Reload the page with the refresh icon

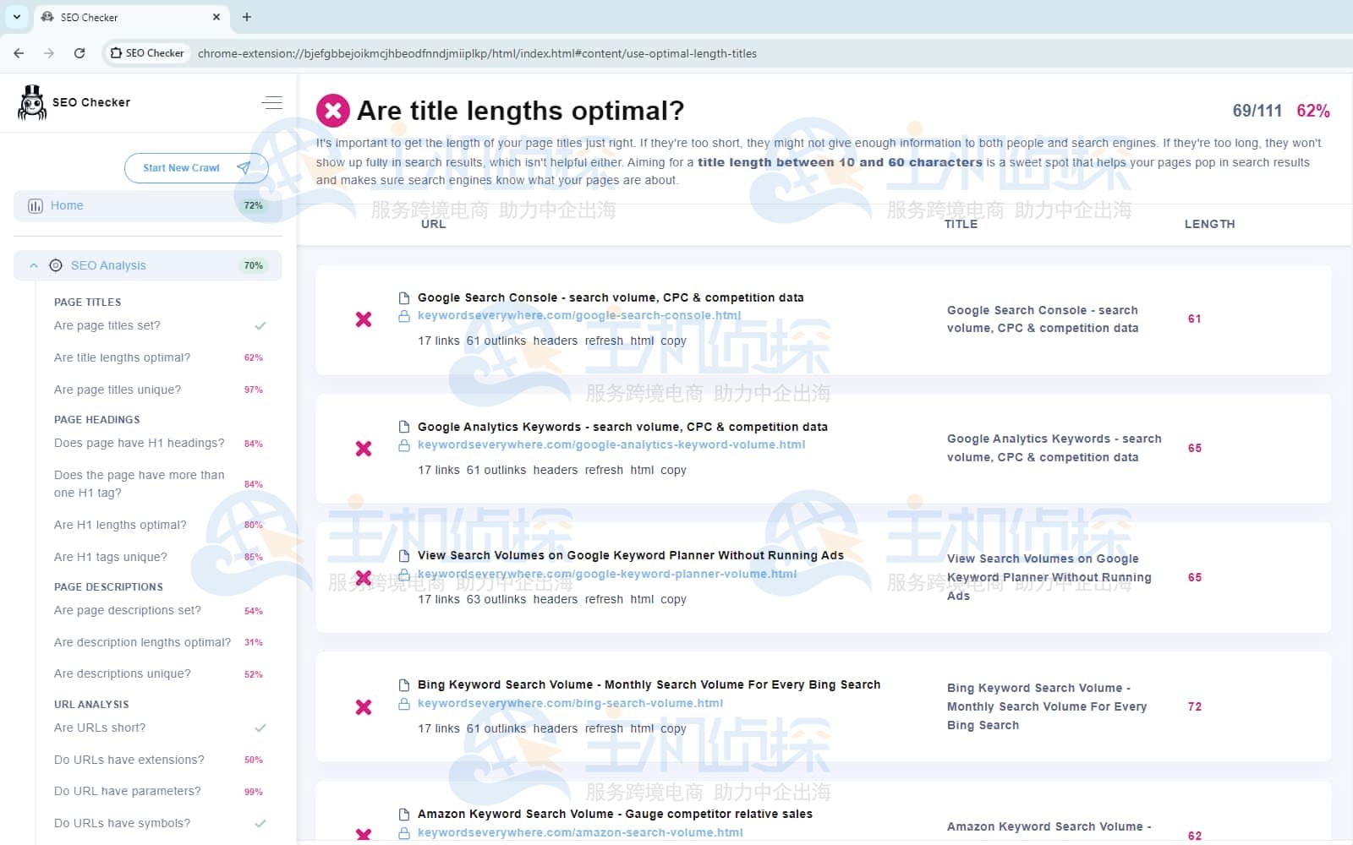click(x=79, y=53)
